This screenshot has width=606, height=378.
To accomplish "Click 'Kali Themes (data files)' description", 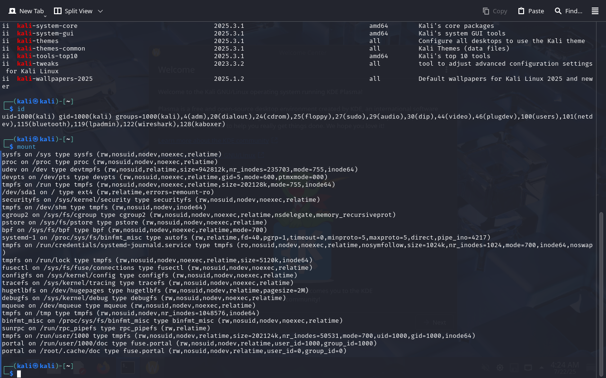I will 464,49.
